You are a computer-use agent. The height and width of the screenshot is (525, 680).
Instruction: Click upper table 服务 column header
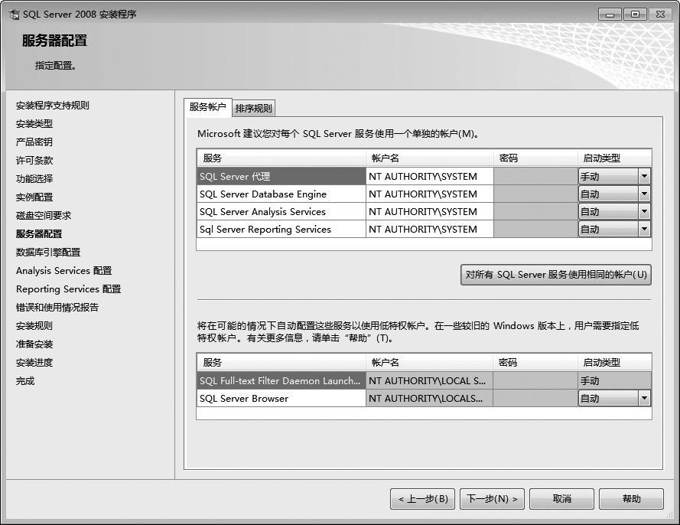(x=281, y=158)
